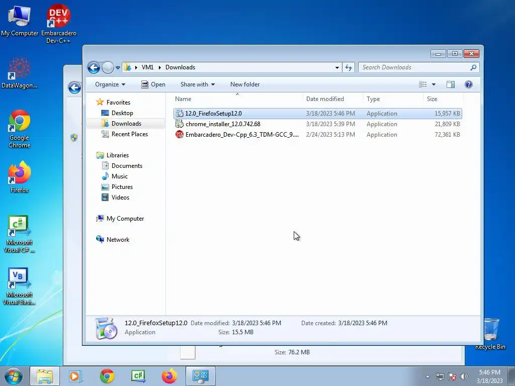This screenshot has width=515, height=386.
Task: Click the chrome_installer file icon
Action: pyautogui.click(x=180, y=124)
